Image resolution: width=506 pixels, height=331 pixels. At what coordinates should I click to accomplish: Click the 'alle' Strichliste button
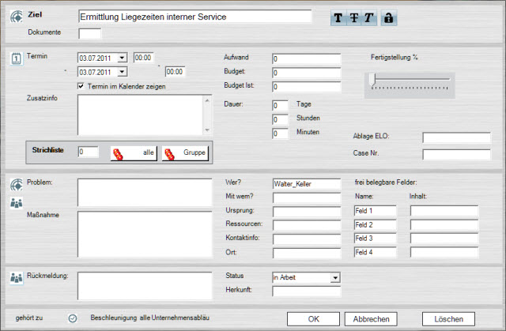(134, 152)
